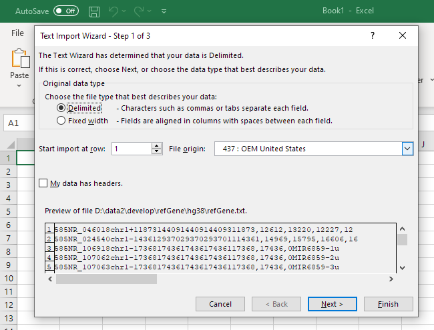
Task: Check the My data has headers box
Action: tap(43, 183)
